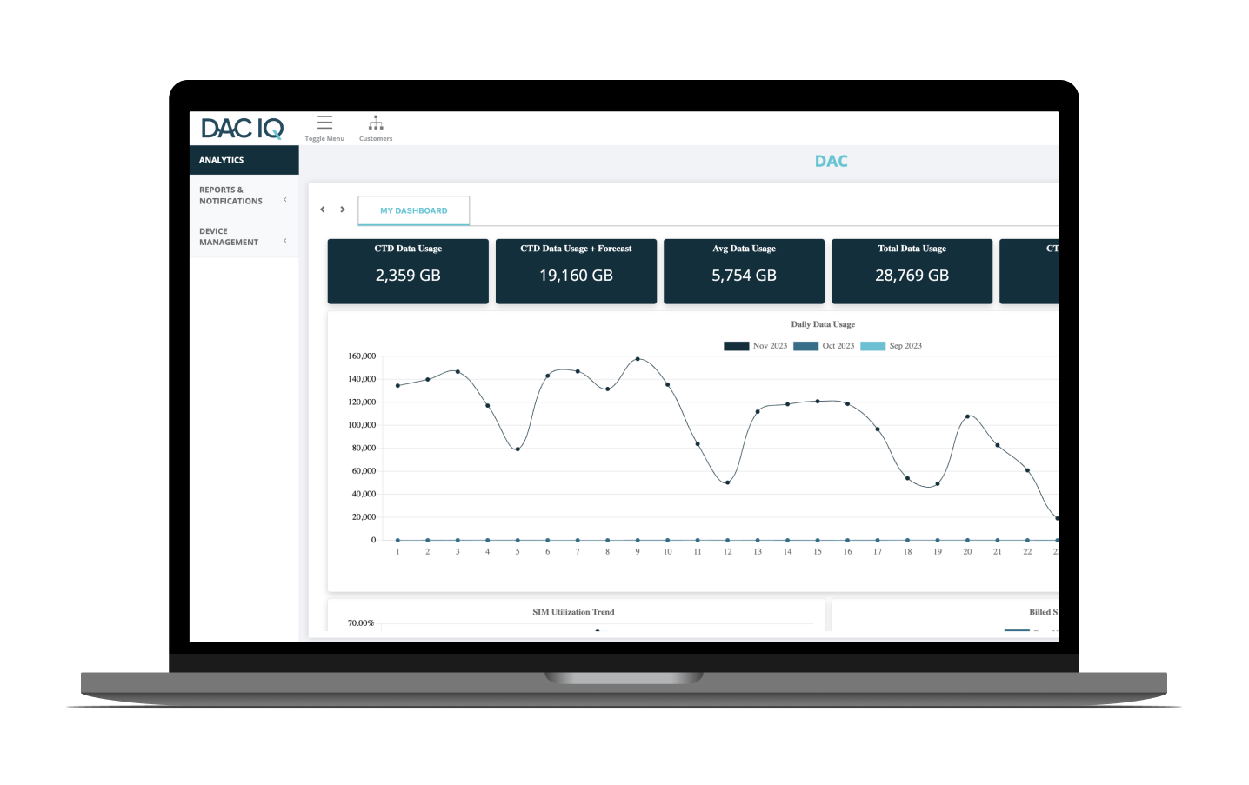1249x785 pixels.
Task: Click the Total Data Usage card
Action: point(912,271)
